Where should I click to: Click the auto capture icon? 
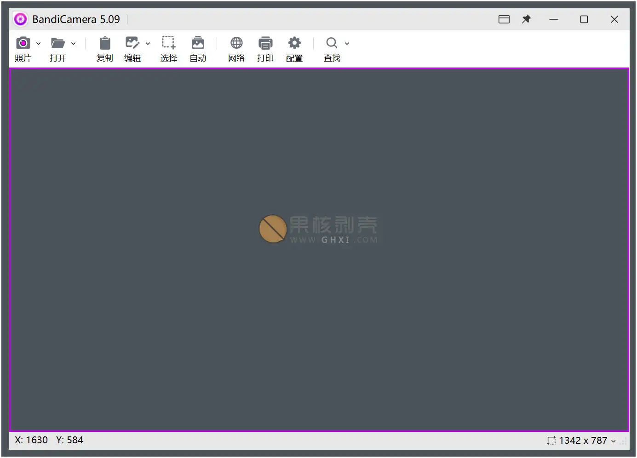click(198, 43)
